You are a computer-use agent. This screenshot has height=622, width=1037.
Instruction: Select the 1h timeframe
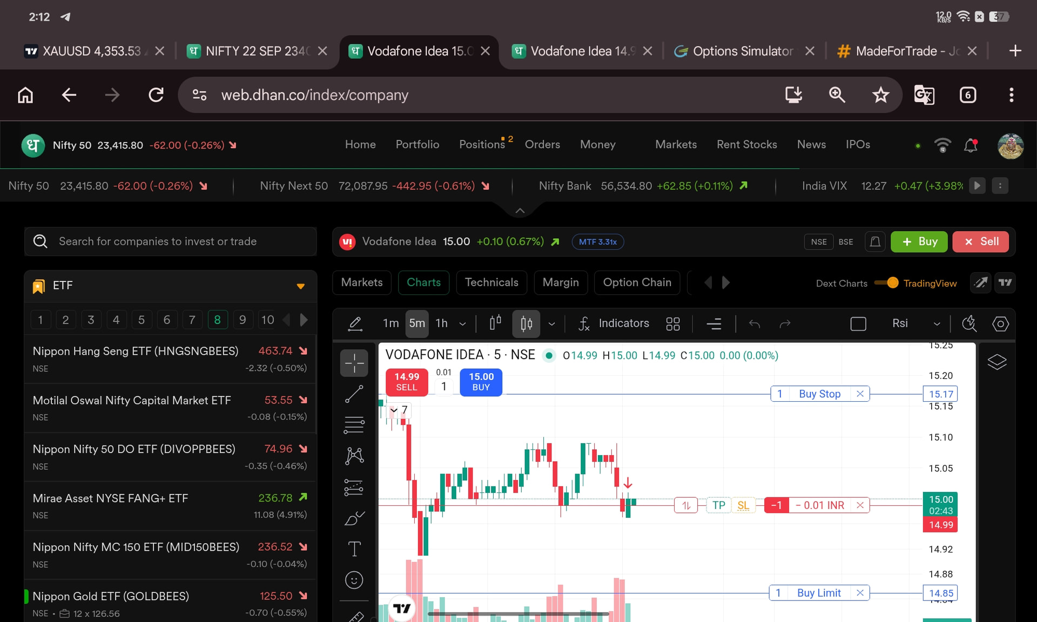click(442, 323)
